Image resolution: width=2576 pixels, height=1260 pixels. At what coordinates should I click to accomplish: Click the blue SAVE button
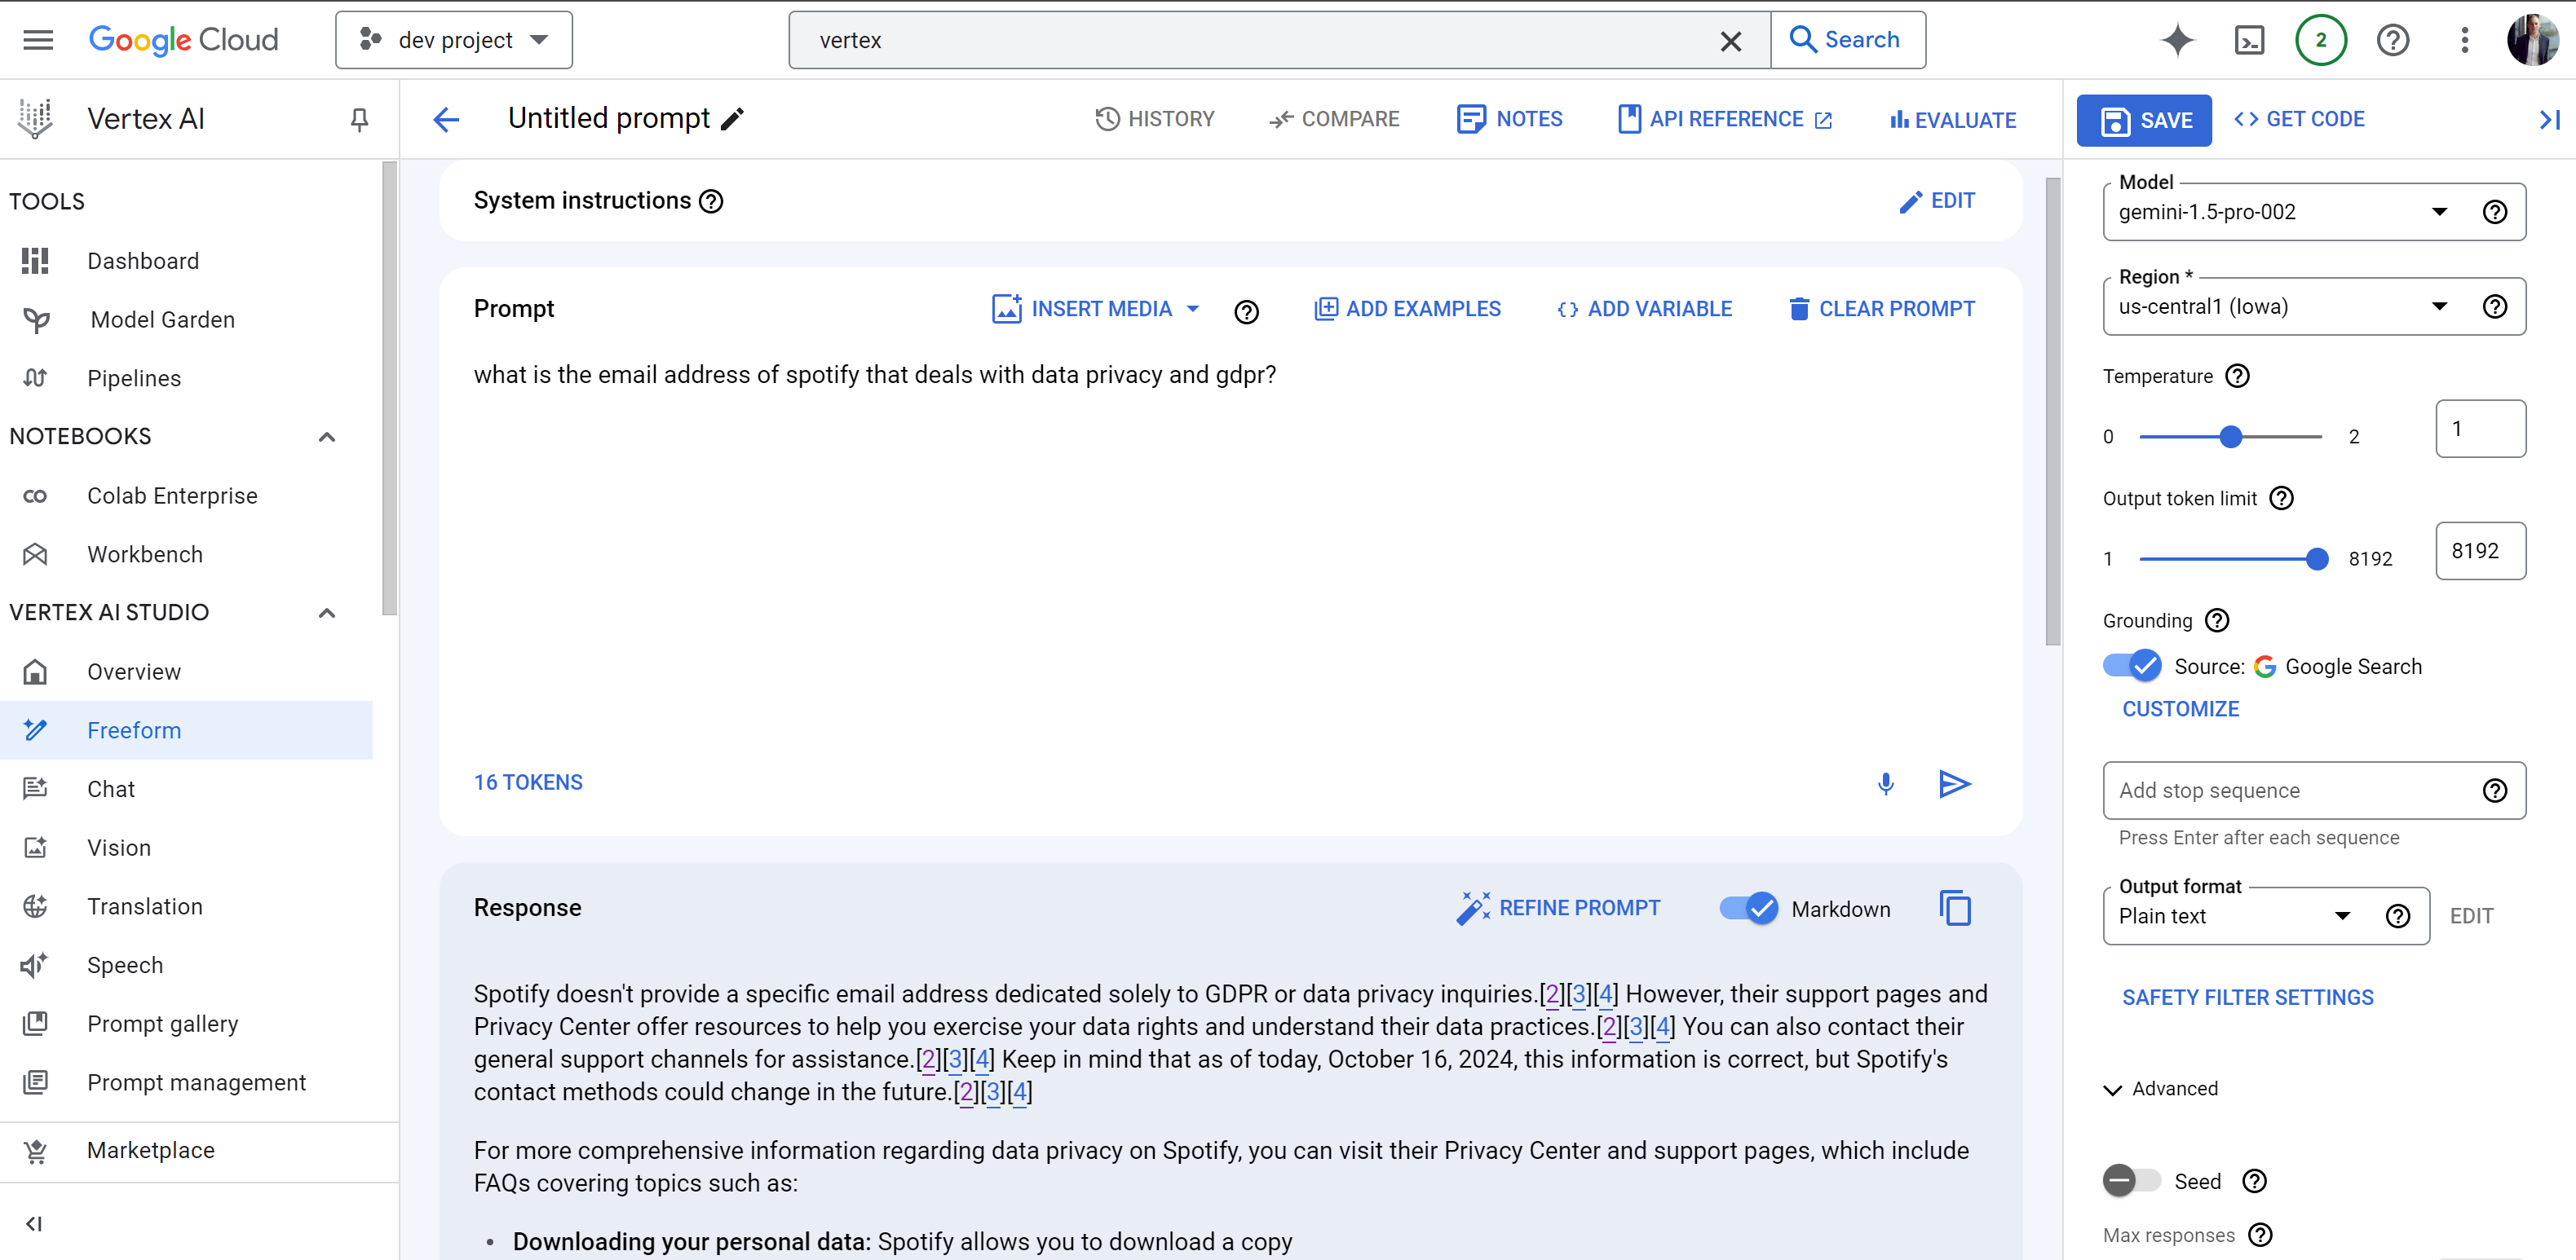pyautogui.click(x=2144, y=121)
